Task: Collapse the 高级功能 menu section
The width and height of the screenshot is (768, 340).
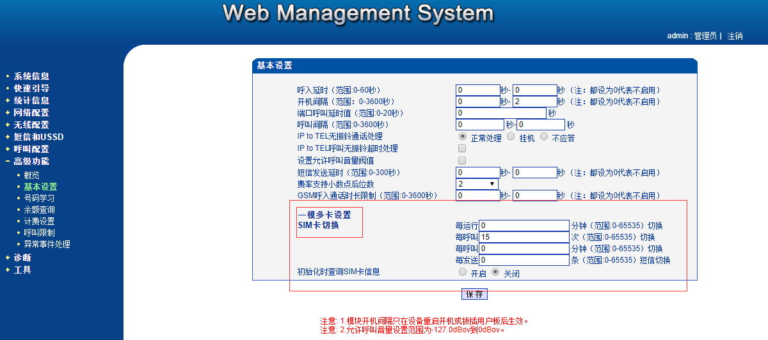Action: [31, 161]
